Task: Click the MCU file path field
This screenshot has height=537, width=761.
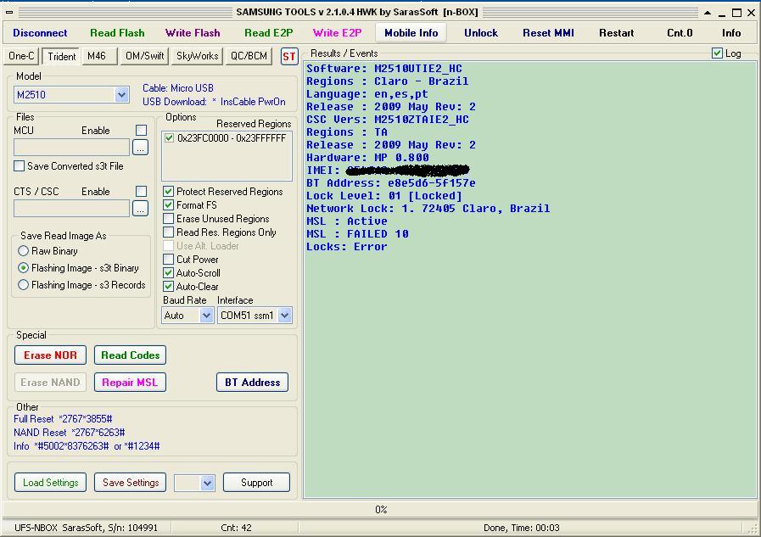Action: 72,148
